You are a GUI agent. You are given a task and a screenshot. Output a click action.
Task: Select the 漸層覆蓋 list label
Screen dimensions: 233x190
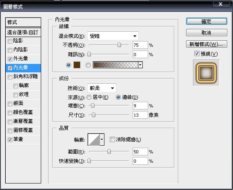[23, 121]
